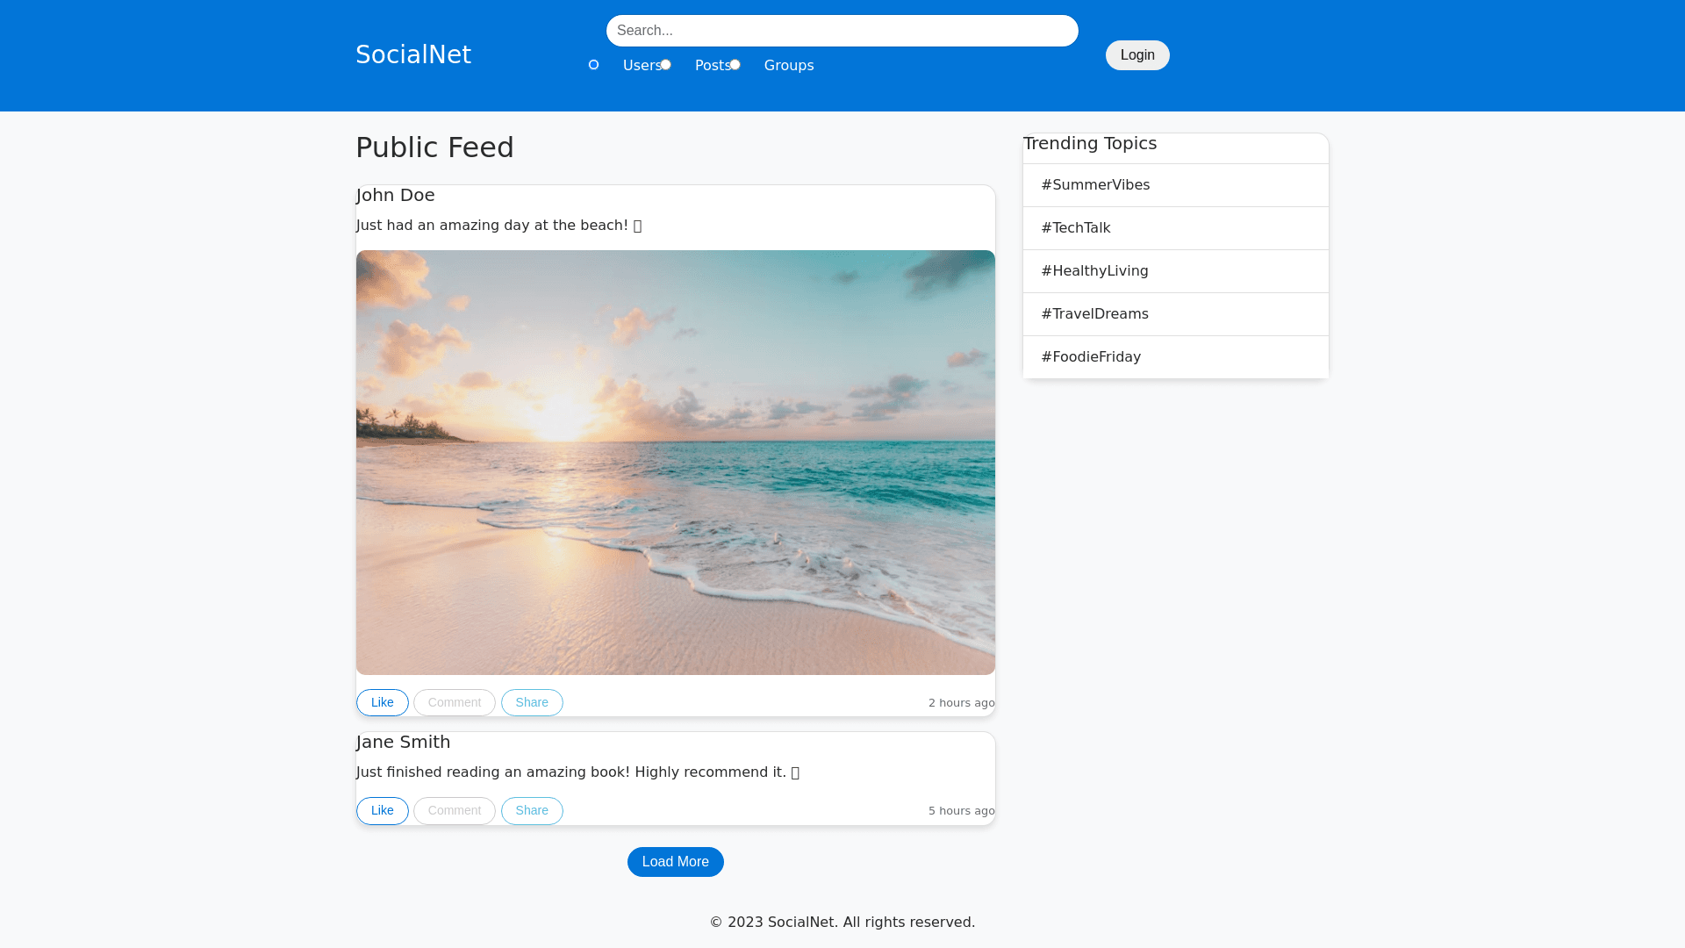Comment on Jane Smith's book post
1685x948 pixels.
[x=454, y=810]
